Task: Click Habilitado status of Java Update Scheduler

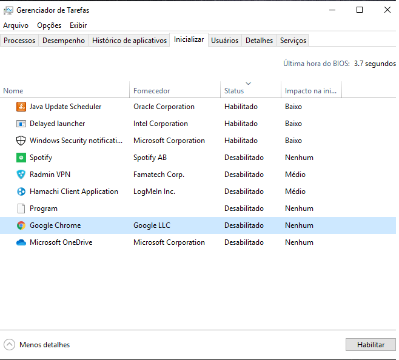Action: click(x=241, y=107)
